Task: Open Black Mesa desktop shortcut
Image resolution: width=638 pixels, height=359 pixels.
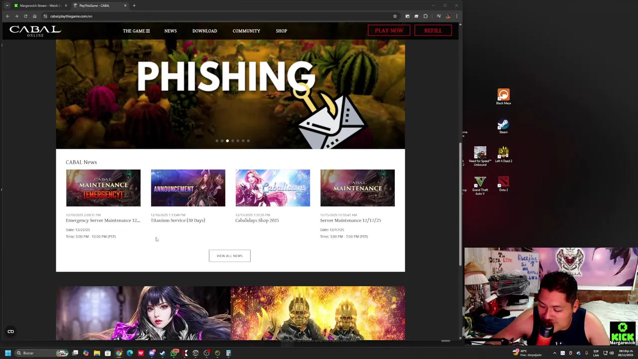Action: coord(503,97)
